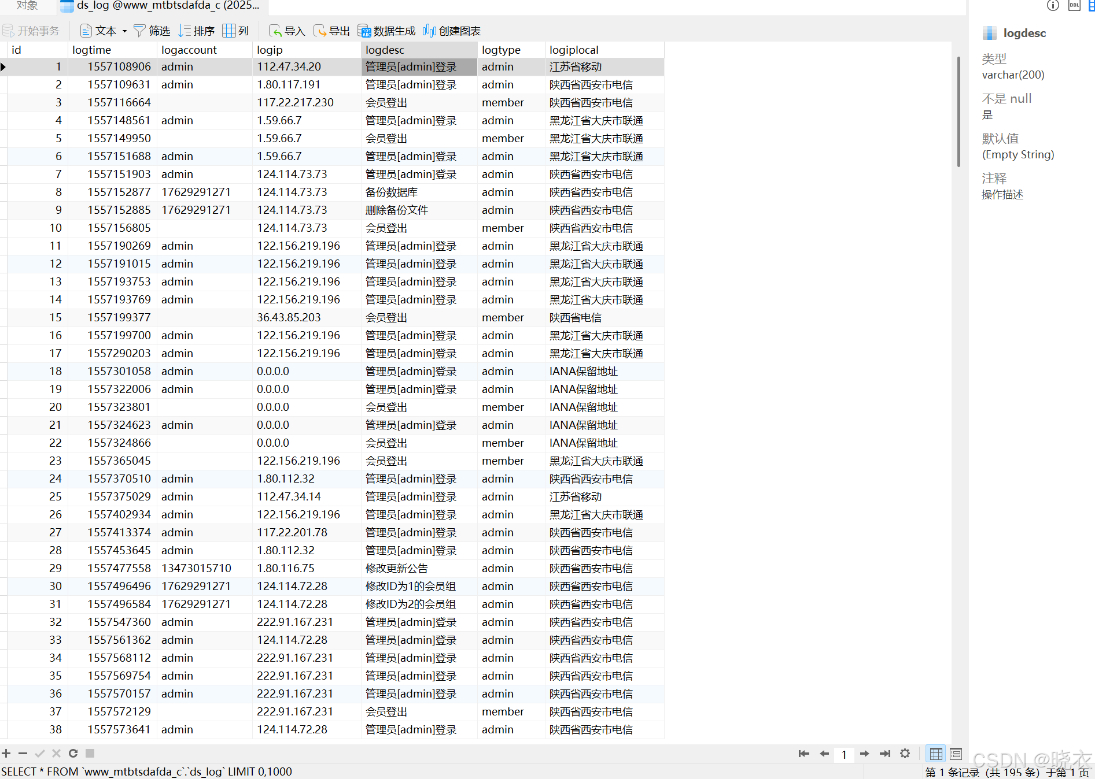Click the 排序 sort icon
The width and height of the screenshot is (1095, 779).
(185, 31)
